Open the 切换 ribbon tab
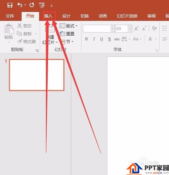This screenshot has width=169, height=175. [x=85, y=16]
